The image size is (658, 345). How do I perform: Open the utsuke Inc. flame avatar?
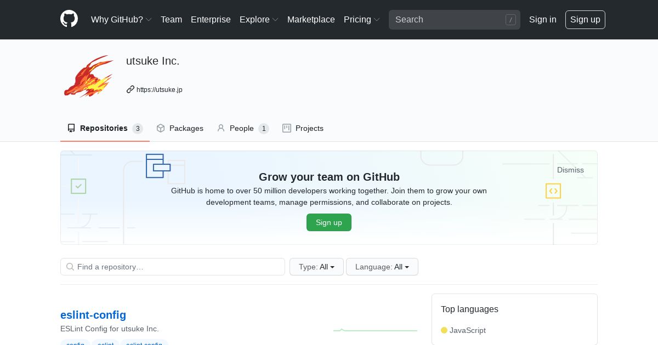(88, 76)
